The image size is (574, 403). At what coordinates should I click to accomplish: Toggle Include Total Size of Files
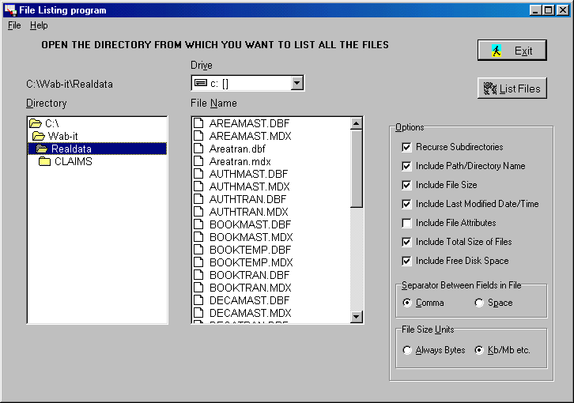point(406,242)
